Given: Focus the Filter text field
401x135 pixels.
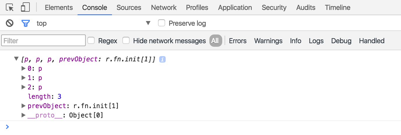Looking at the screenshot, I should pos(43,41).
